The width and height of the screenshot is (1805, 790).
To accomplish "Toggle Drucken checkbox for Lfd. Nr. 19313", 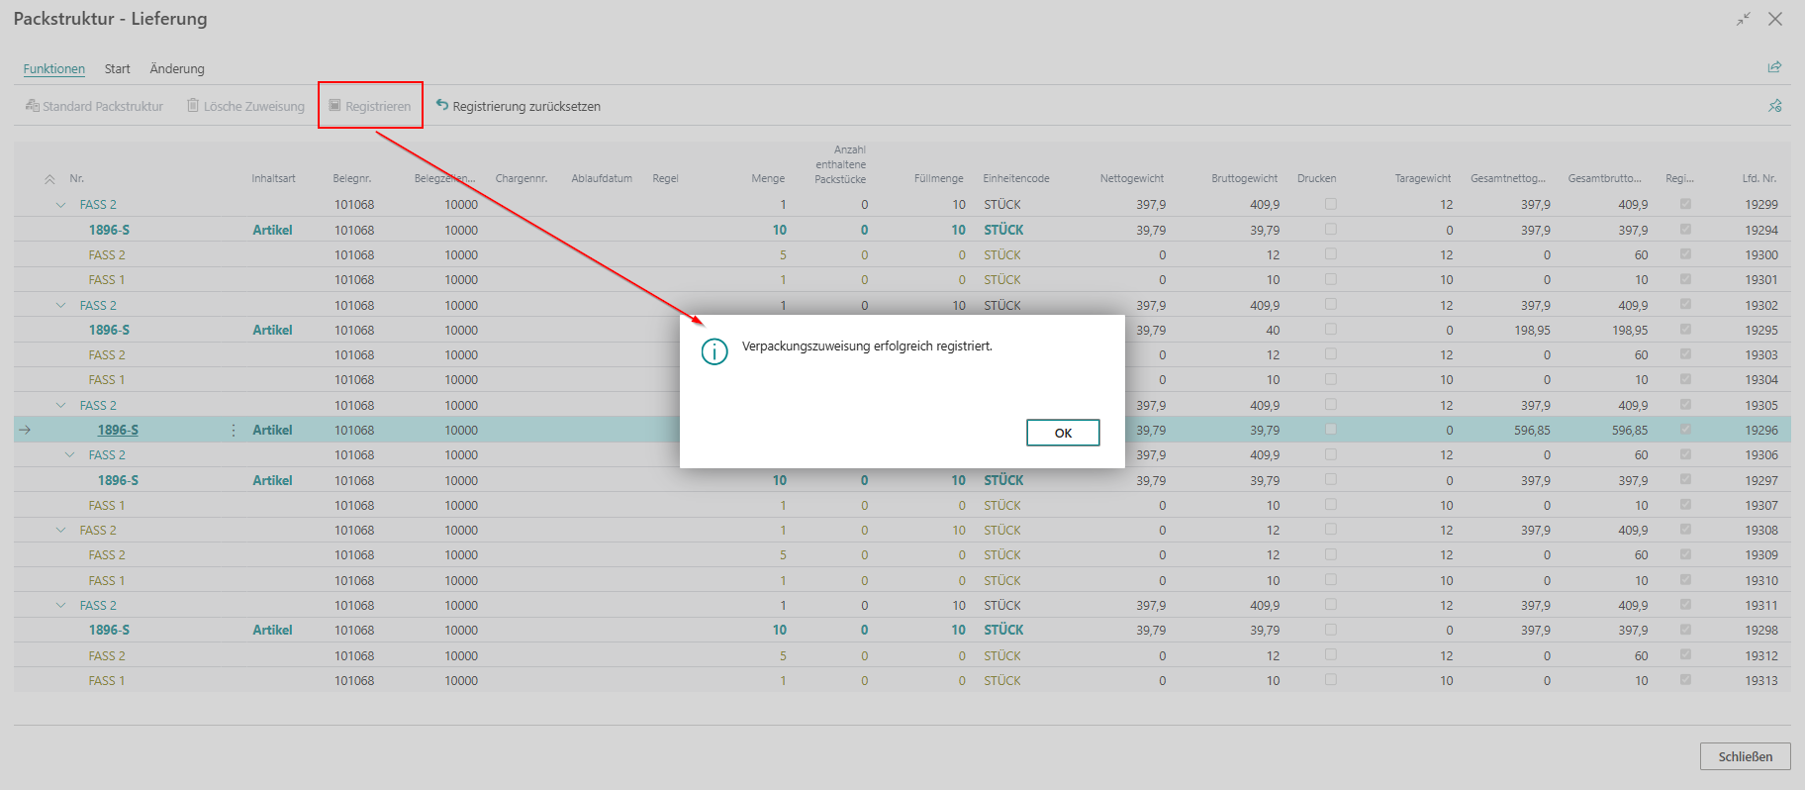I will (x=1330, y=680).
